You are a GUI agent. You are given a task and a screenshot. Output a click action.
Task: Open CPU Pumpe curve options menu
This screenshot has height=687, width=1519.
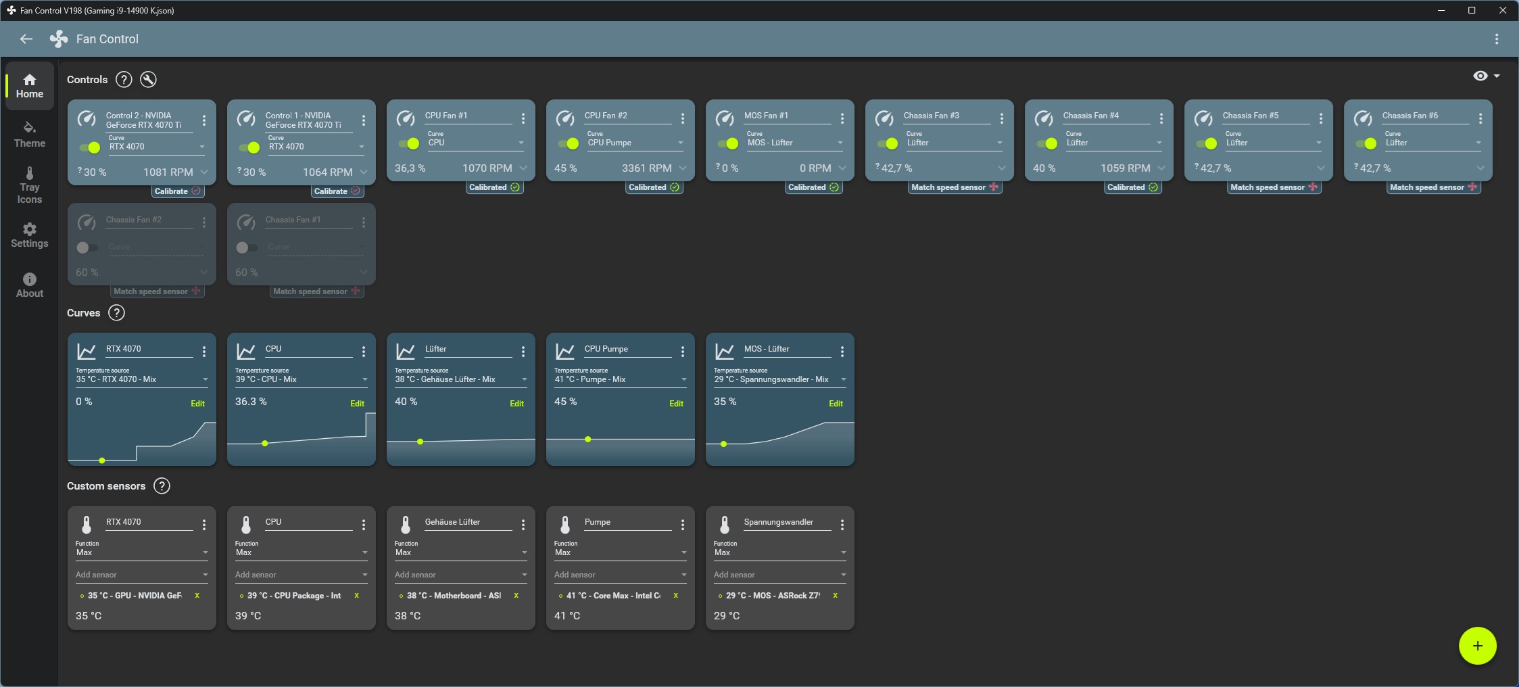683,352
